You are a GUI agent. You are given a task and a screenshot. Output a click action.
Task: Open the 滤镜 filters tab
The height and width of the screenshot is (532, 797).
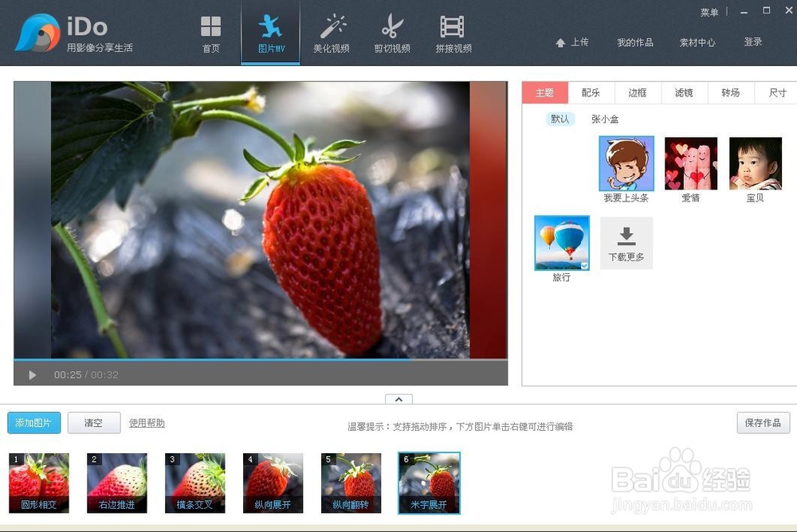(x=684, y=92)
